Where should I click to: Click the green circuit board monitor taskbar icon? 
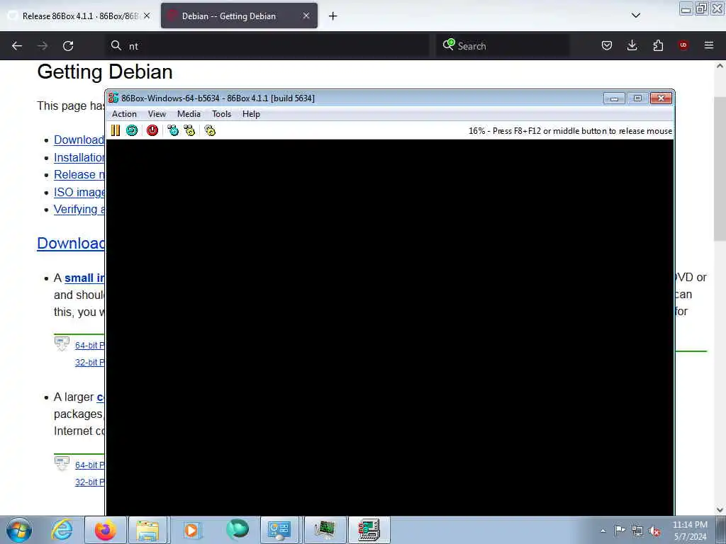pos(325,530)
